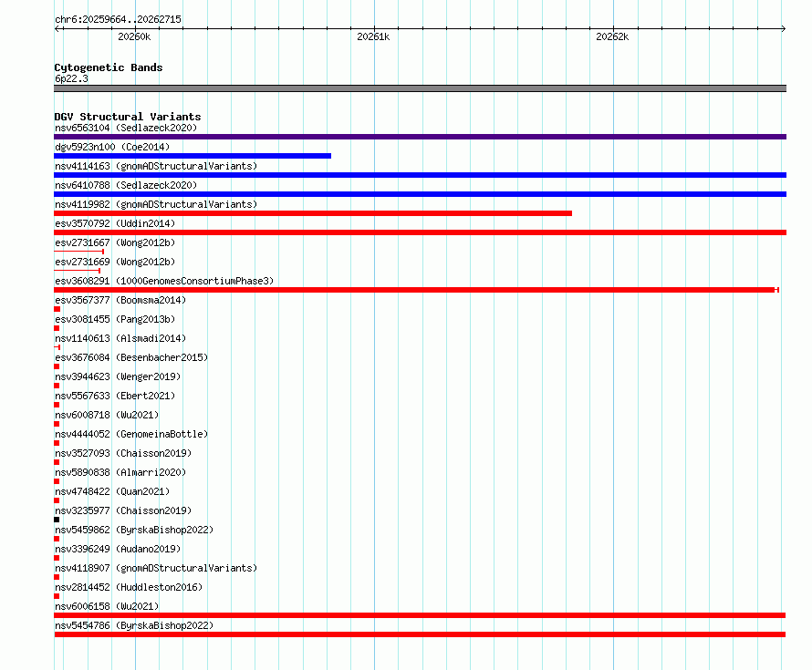Click the small red esv3567377 marker
The width and height of the screenshot is (812, 670).
[x=57, y=309]
